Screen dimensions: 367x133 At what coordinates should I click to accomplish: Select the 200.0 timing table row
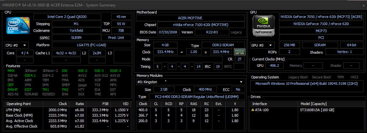[x=190, y=121]
